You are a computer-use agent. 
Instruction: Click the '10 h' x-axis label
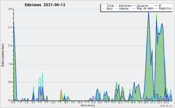tap(80, 102)
